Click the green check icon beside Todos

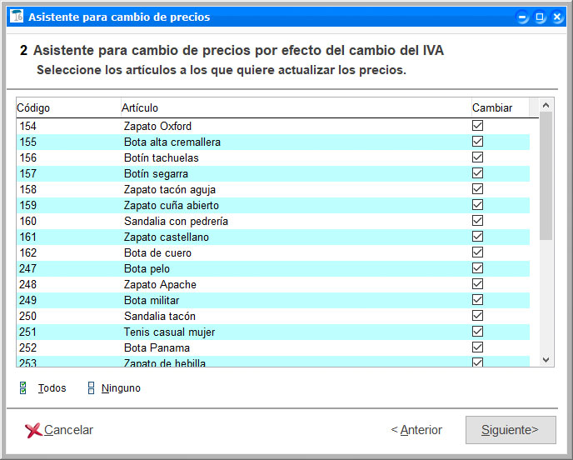[23, 388]
